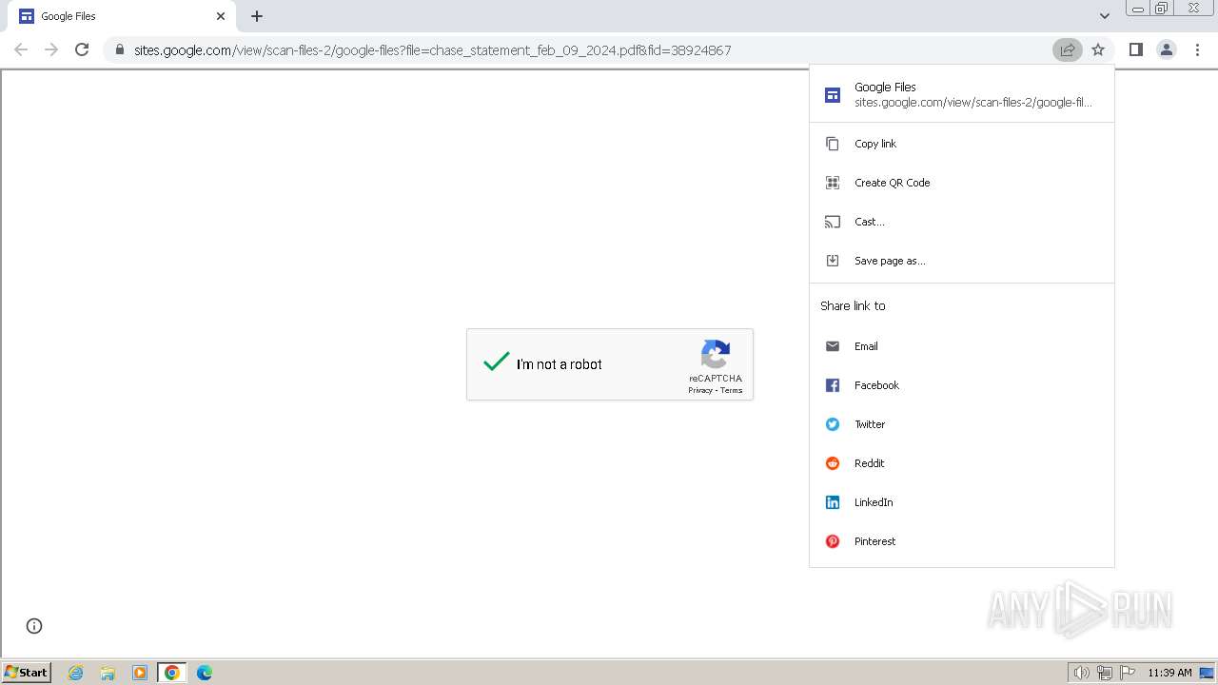
Task: Open the Chrome profile avatar
Action: click(1167, 49)
